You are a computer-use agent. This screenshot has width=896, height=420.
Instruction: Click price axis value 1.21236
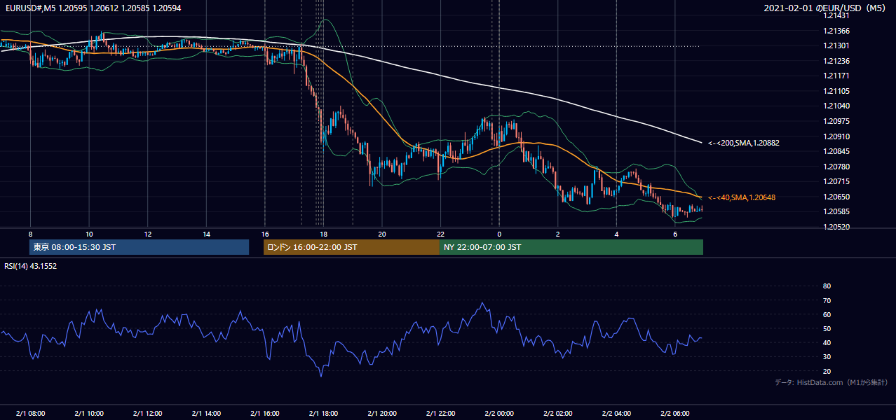tap(836, 61)
